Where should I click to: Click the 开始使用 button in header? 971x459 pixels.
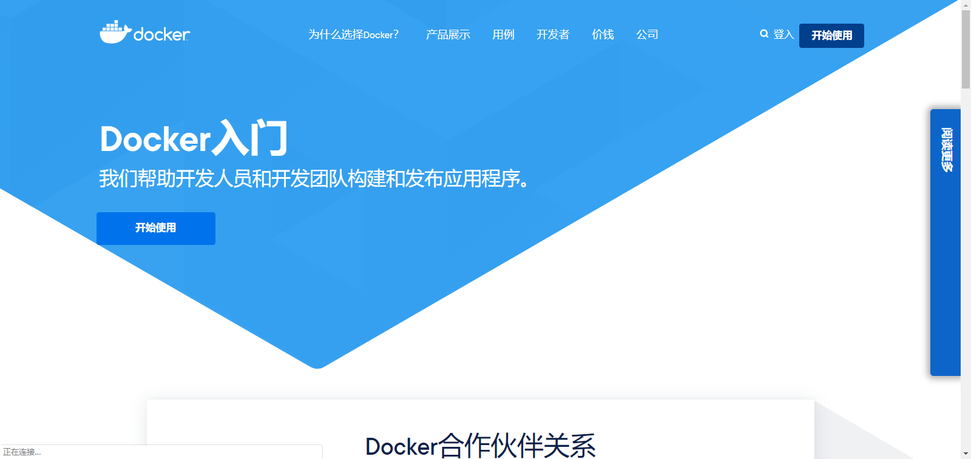click(x=831, y=36)
